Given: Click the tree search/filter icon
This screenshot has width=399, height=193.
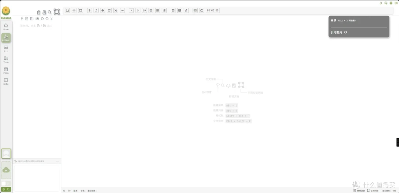Looking at the screenshot, I should tap(37, 19).
